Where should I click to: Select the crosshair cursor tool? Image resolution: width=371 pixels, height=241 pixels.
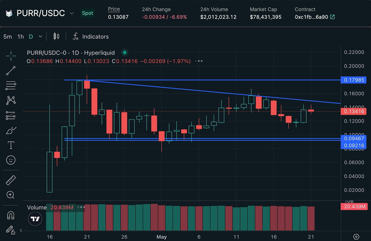coord(11,56)
